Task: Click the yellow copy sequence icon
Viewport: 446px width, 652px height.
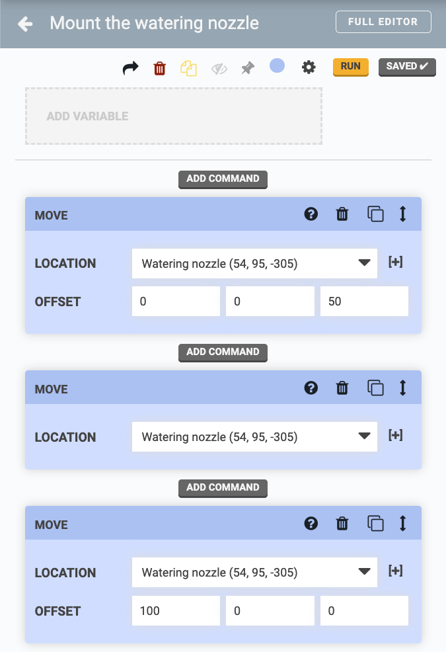Action: pyautogui.click(x=189, y=67)
